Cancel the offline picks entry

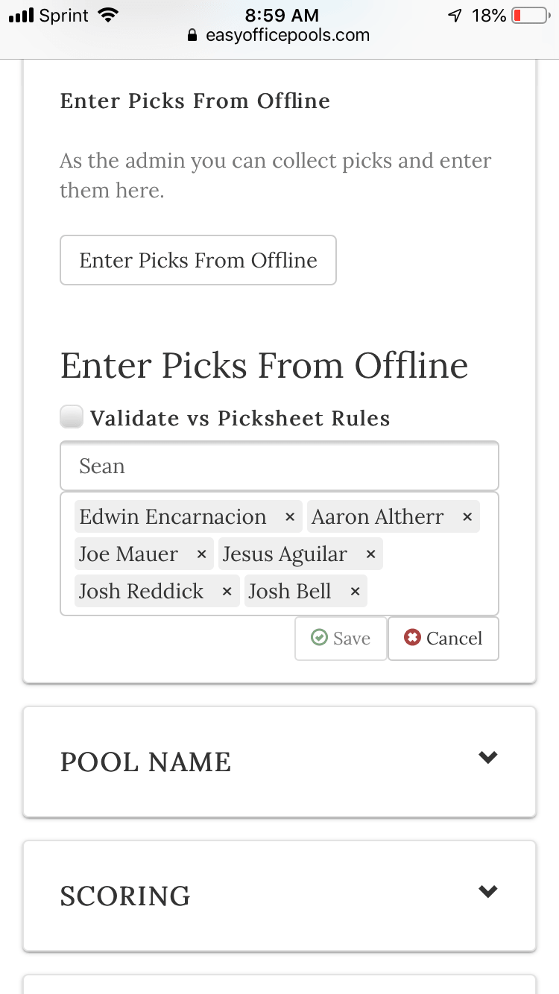(x=443, y=639)
